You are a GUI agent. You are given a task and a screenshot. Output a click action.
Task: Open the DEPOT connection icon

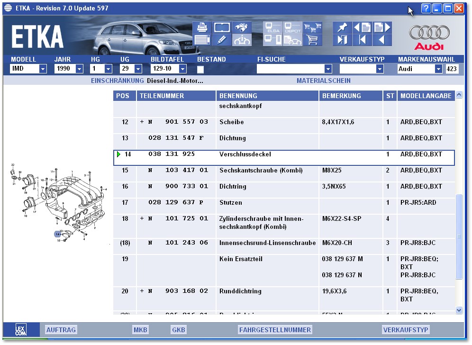tap(292, 27)
